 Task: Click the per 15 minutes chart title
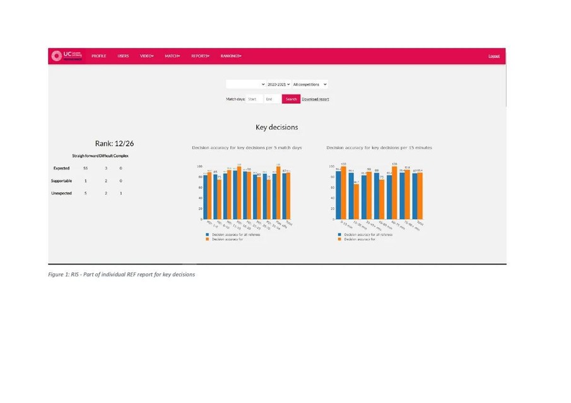point(379,147)
